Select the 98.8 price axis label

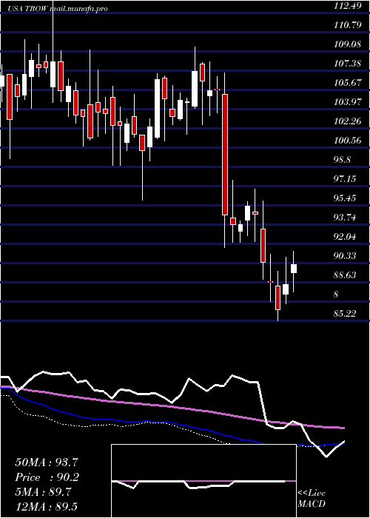pos(343,160)
